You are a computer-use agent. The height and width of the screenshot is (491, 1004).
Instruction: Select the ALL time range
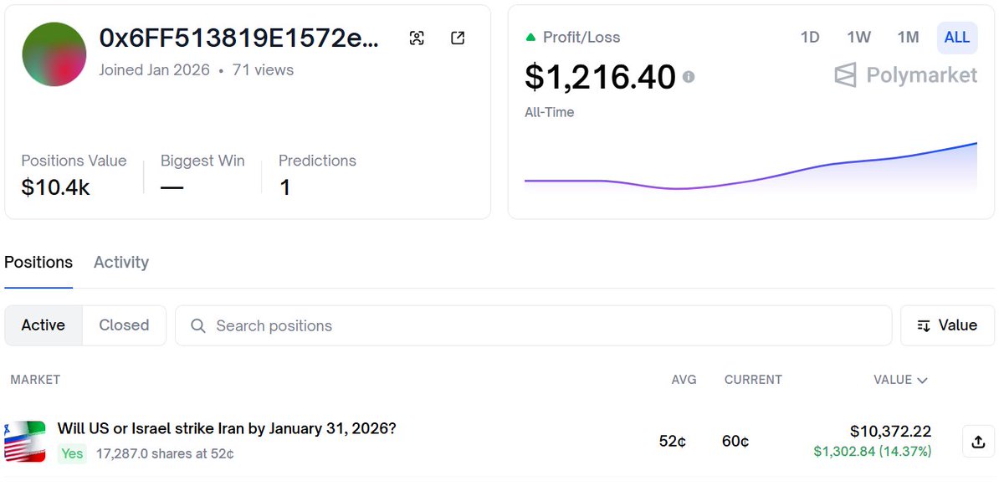pos(956,37)
